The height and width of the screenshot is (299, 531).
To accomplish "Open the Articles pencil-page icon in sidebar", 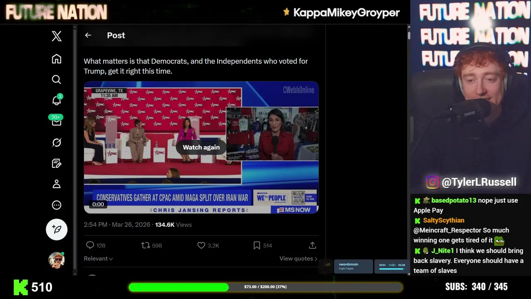I will [x=56, y=163].
